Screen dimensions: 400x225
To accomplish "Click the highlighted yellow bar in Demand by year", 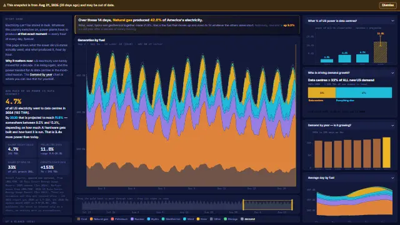I will [x=386, y=152].
